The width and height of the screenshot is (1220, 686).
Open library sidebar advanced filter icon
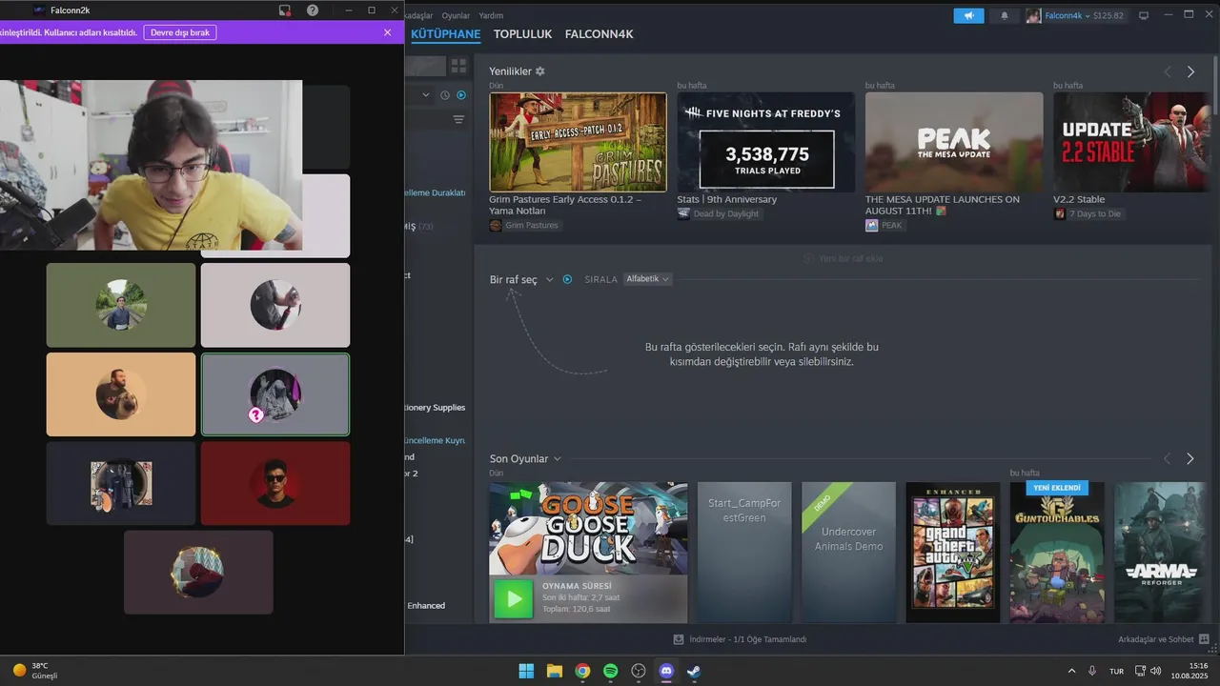coord(458,120)
